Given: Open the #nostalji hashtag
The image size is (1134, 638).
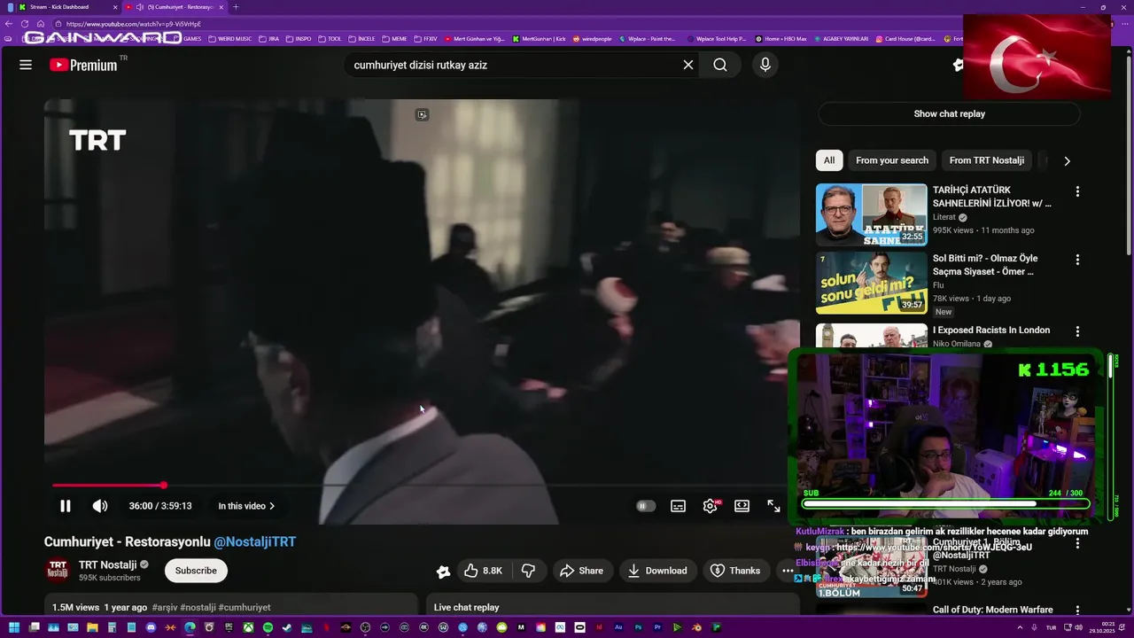Looking at the screenshot, I should (x=198, y=608).
